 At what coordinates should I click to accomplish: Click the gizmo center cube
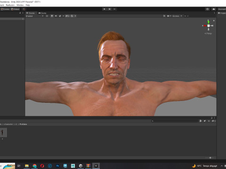[209, 26]
